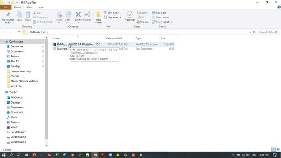Click navigation pane scrollbar up arrow
Image resolution: width=281 pixels, height=158 pixels.
[47, 38]
